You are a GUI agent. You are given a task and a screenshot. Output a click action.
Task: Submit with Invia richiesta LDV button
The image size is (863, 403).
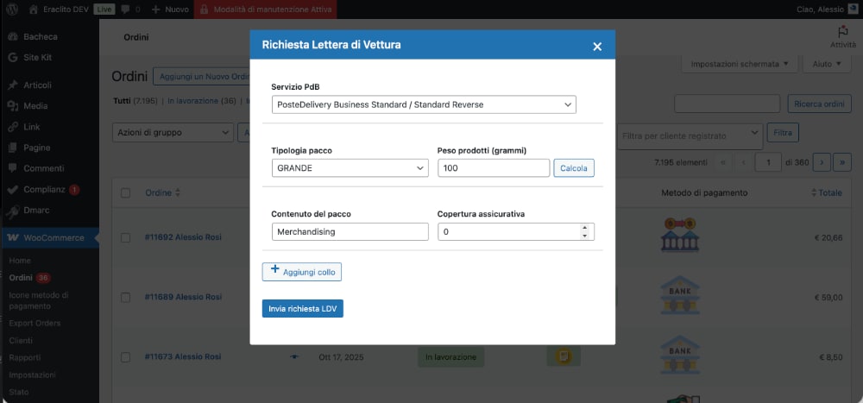[302, 308]
